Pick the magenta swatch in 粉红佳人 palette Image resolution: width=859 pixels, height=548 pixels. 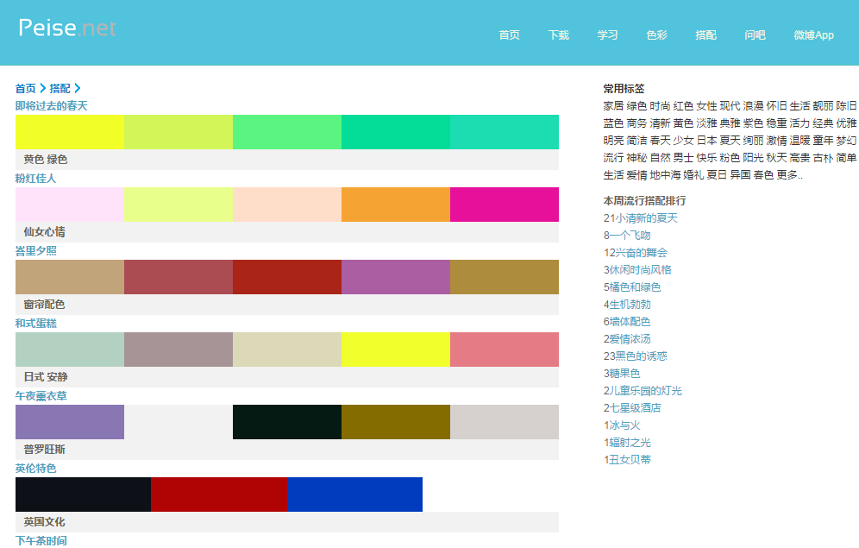pos(504,205)
